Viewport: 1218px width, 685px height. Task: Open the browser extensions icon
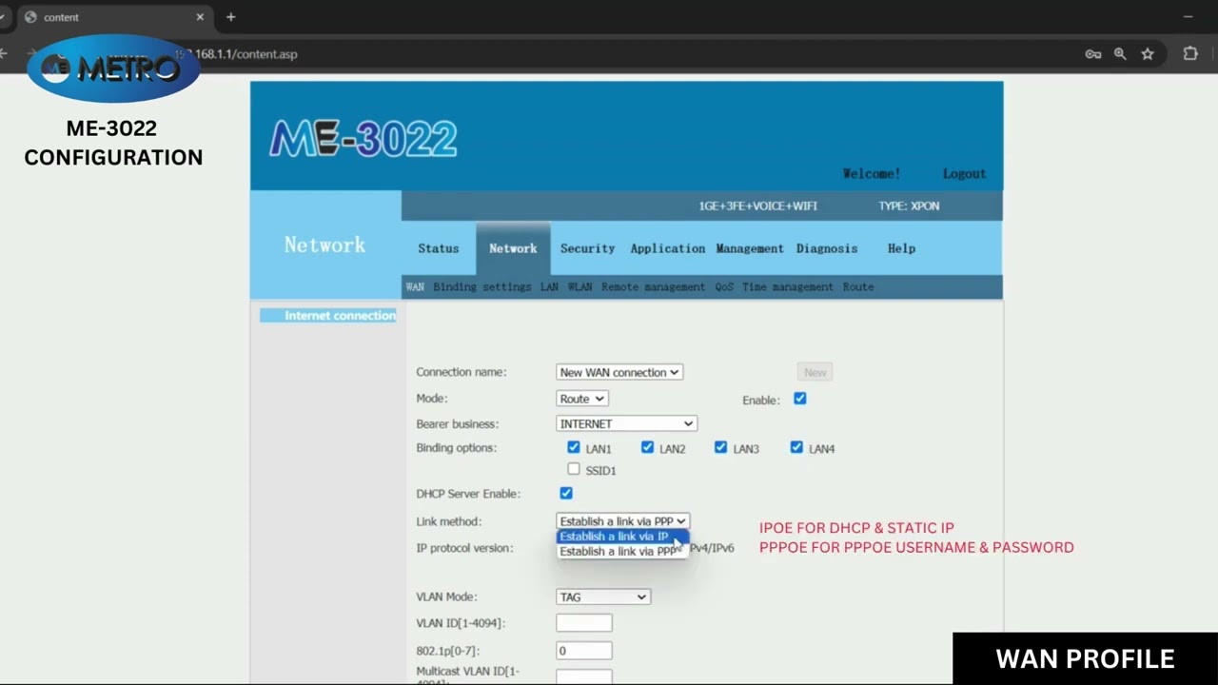(1190, 54)
